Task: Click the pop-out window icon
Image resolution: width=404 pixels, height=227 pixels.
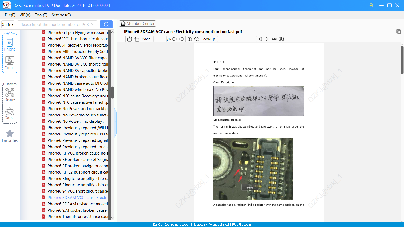Action: click(x=398, y=31)
